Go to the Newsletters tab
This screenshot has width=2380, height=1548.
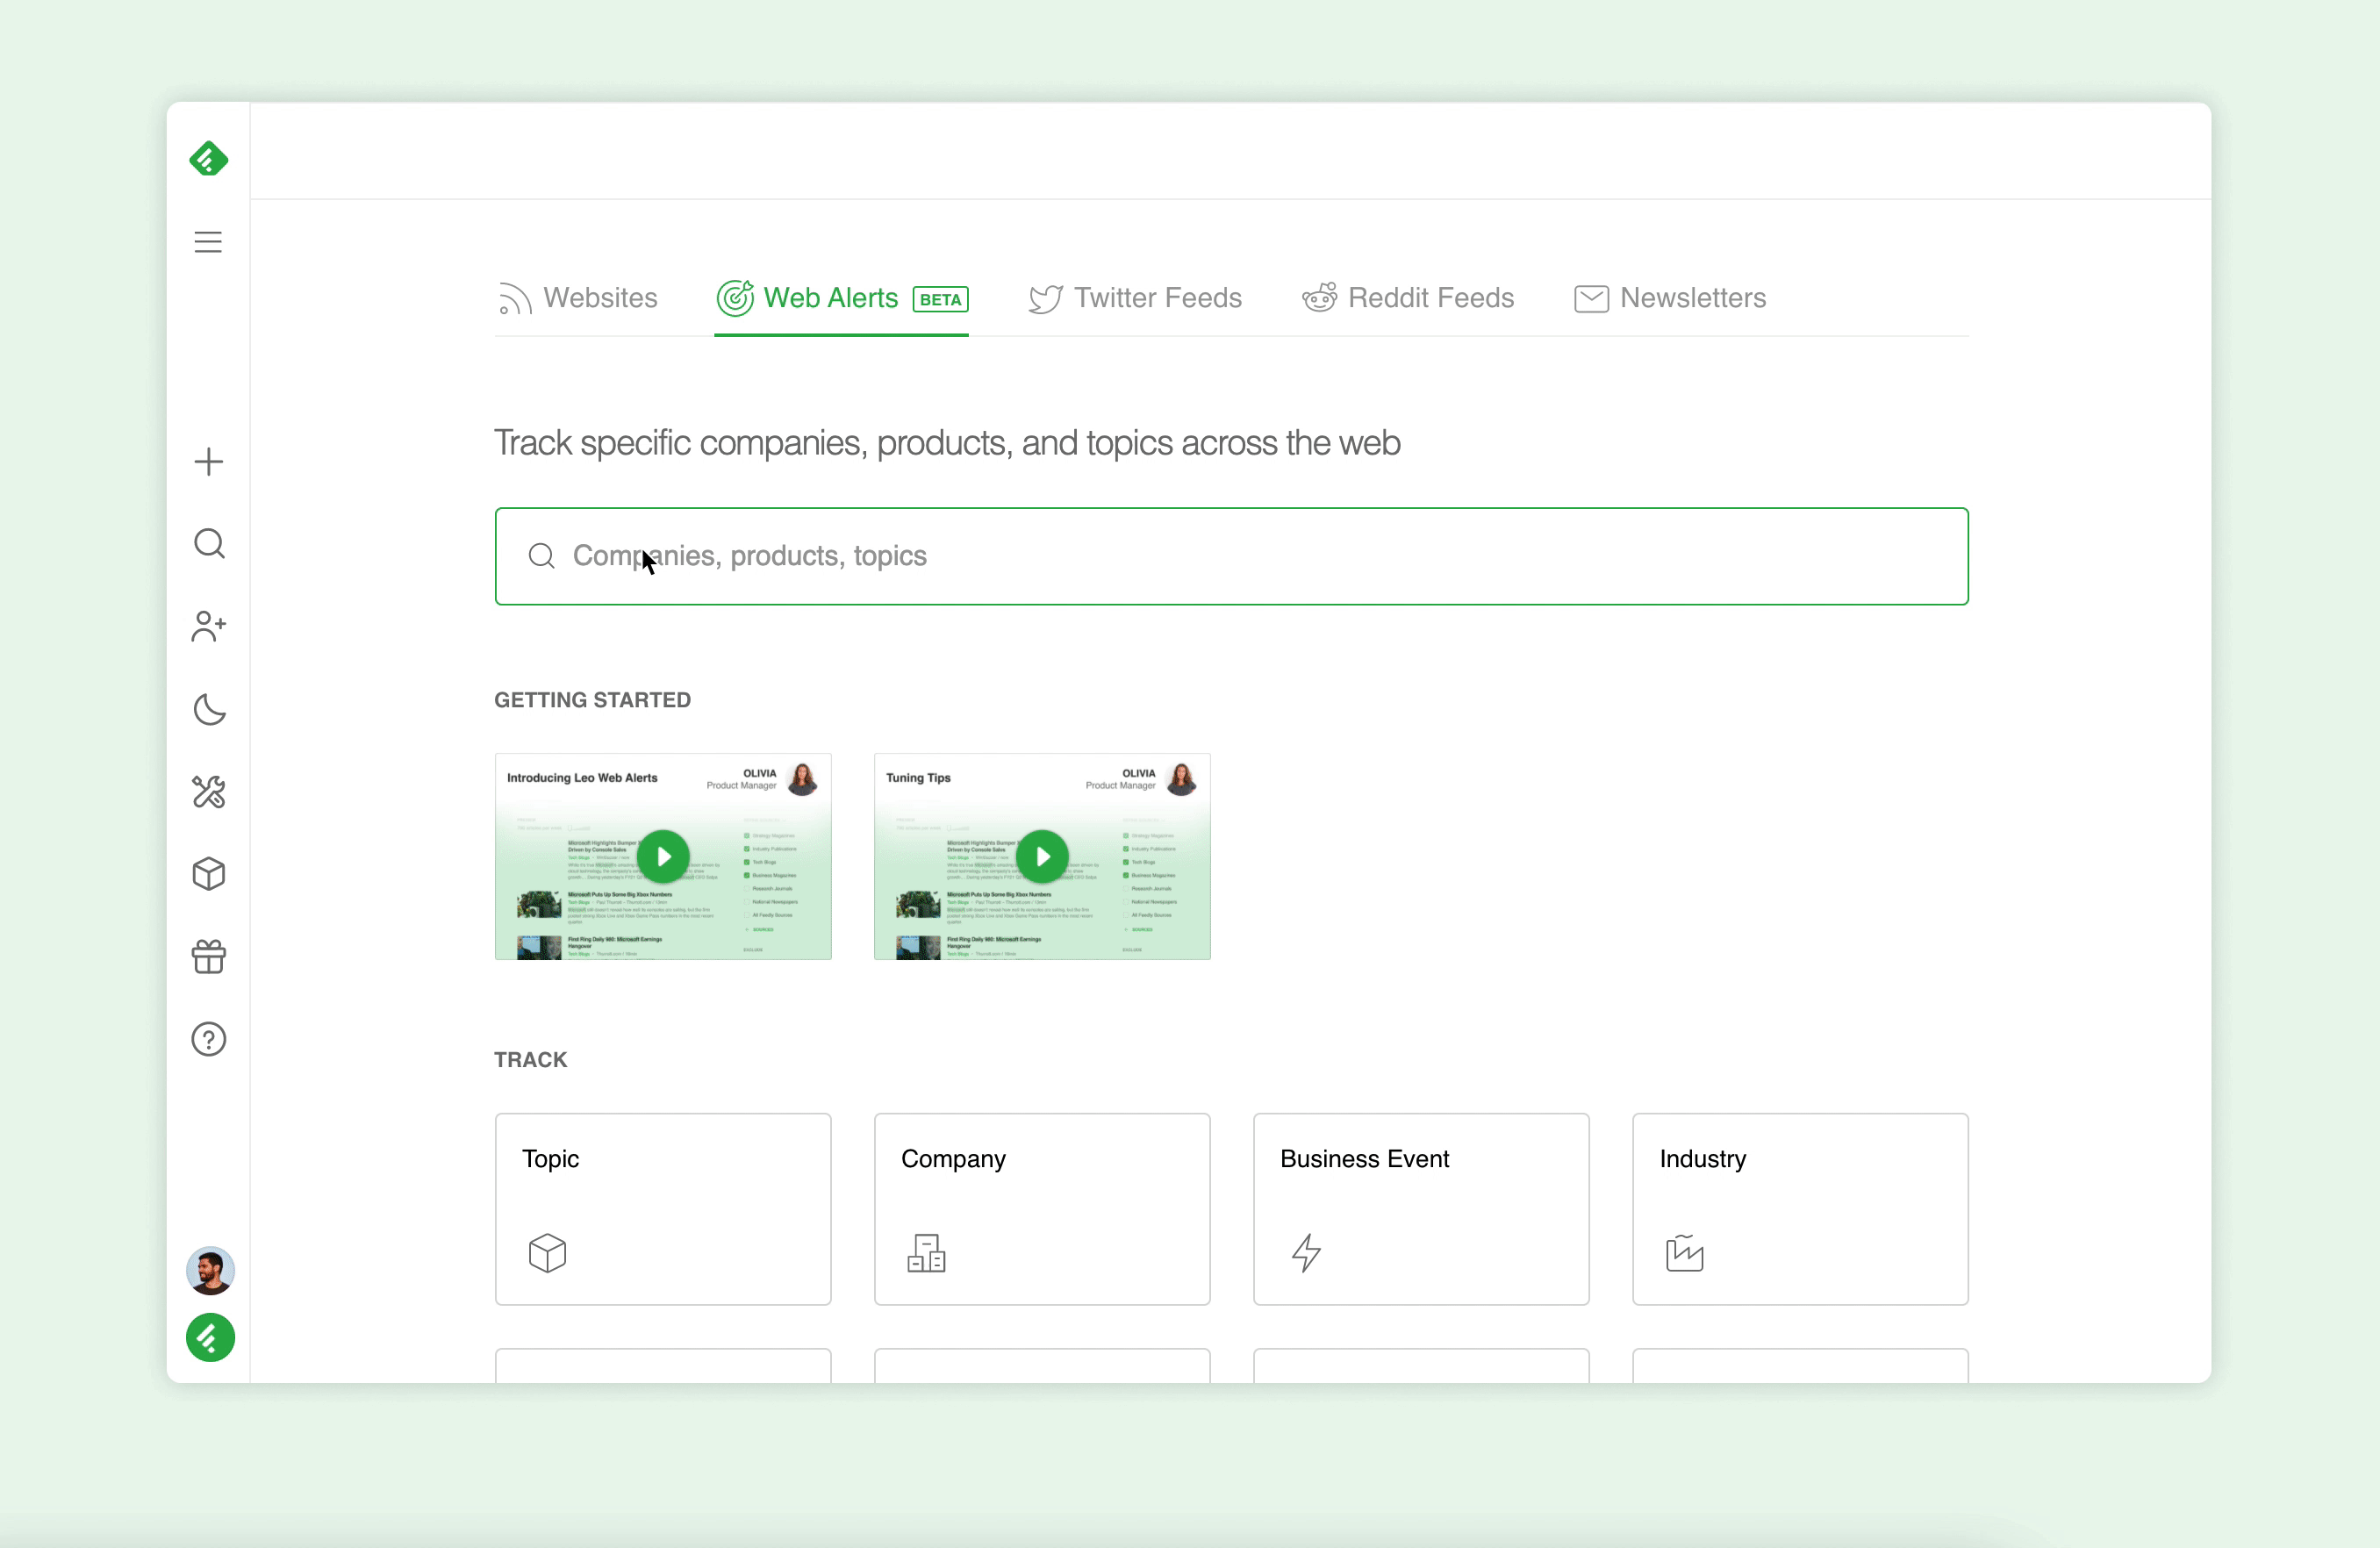pos(1669,298)
